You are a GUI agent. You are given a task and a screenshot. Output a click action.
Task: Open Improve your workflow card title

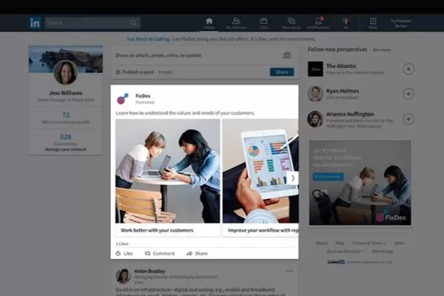point(263,230)
